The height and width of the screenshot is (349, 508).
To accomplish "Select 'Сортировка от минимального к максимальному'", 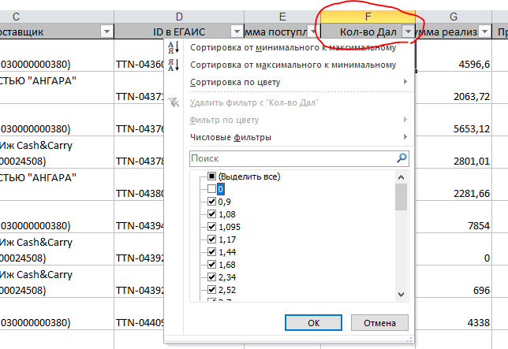I will point(292,48).
